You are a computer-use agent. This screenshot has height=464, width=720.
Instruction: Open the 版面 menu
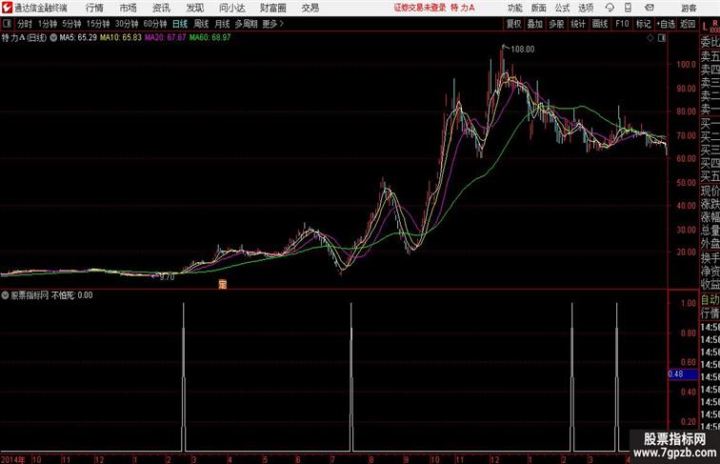pos(539,8)
